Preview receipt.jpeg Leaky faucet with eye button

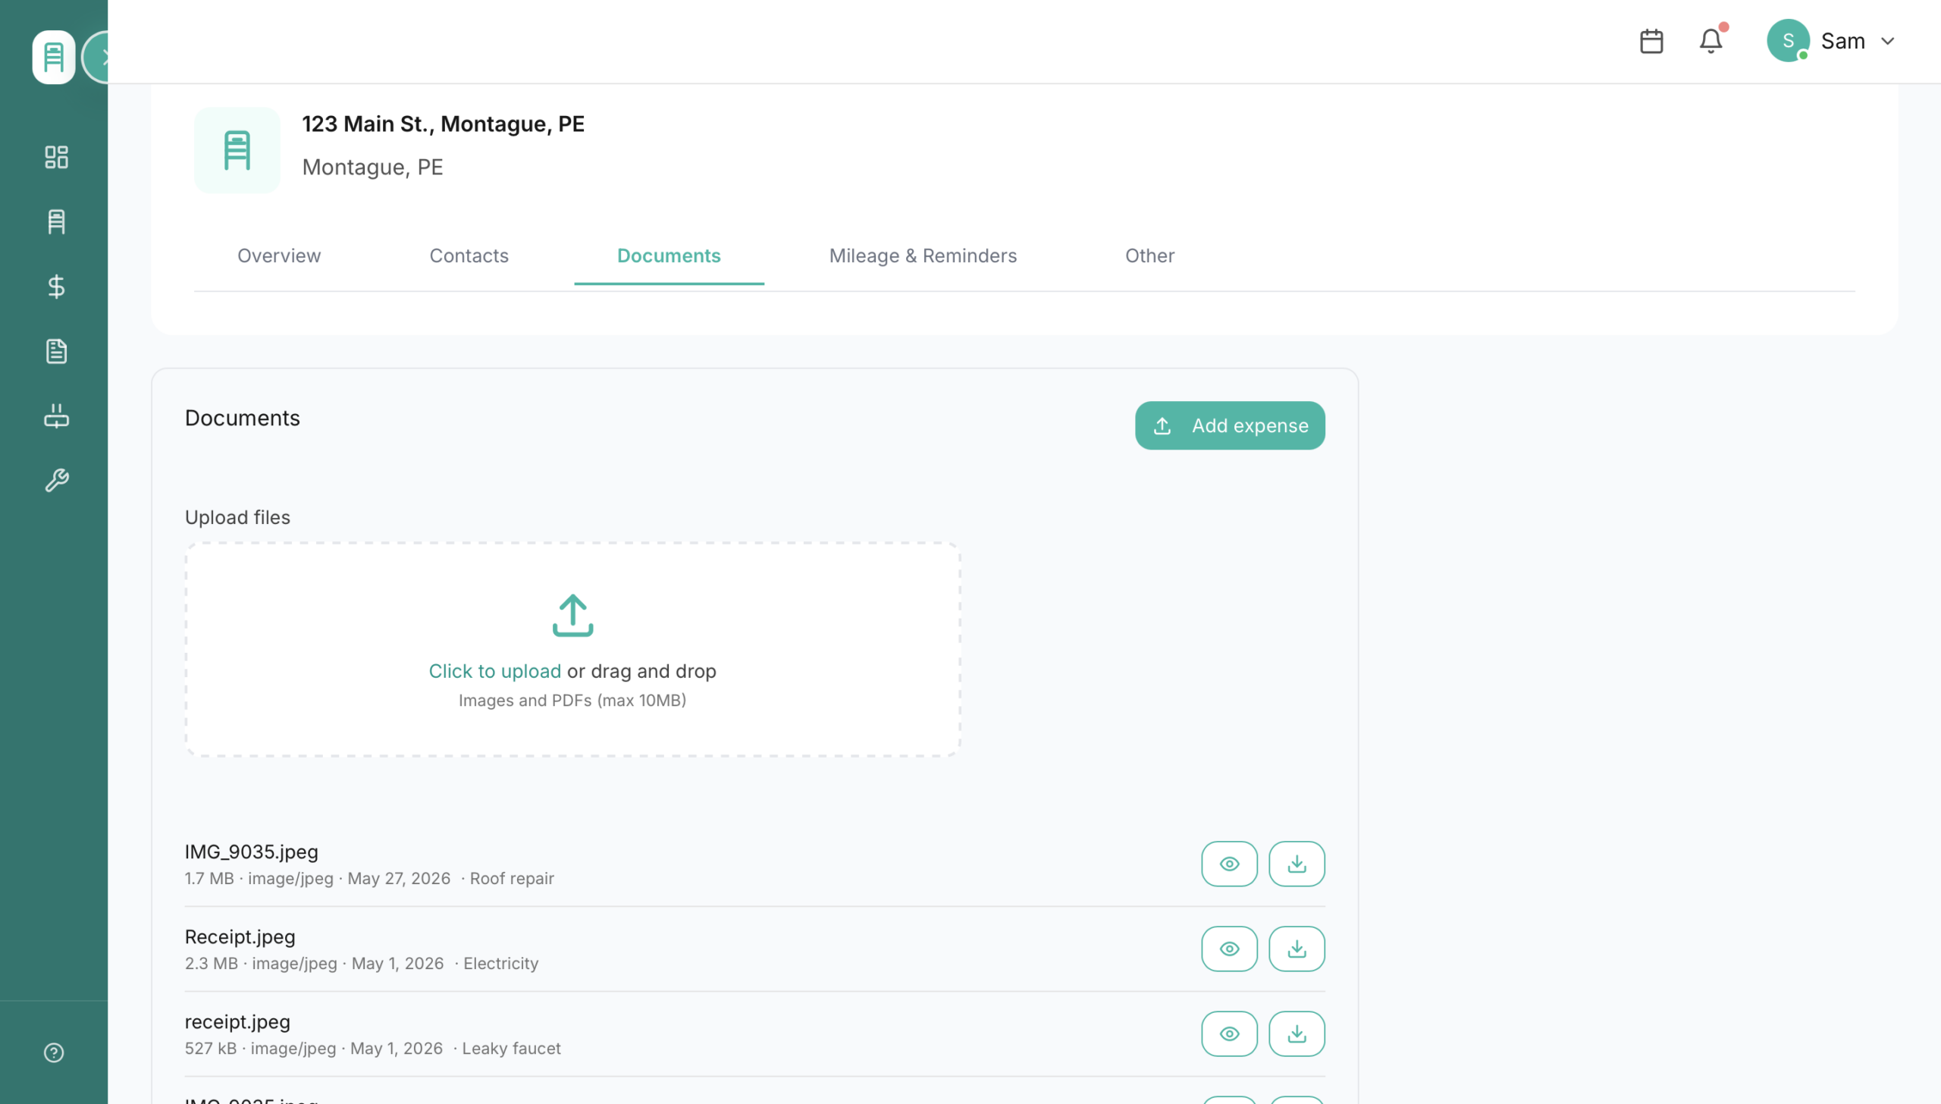[x=1229, y=1033]
